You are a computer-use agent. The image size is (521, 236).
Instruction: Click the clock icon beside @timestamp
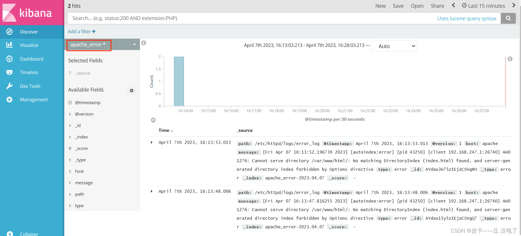(x=70, y=103)
